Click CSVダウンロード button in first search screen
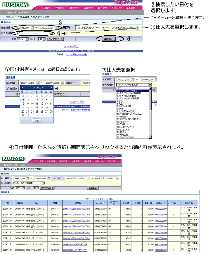The image size is (208, 255). point(55,39)
